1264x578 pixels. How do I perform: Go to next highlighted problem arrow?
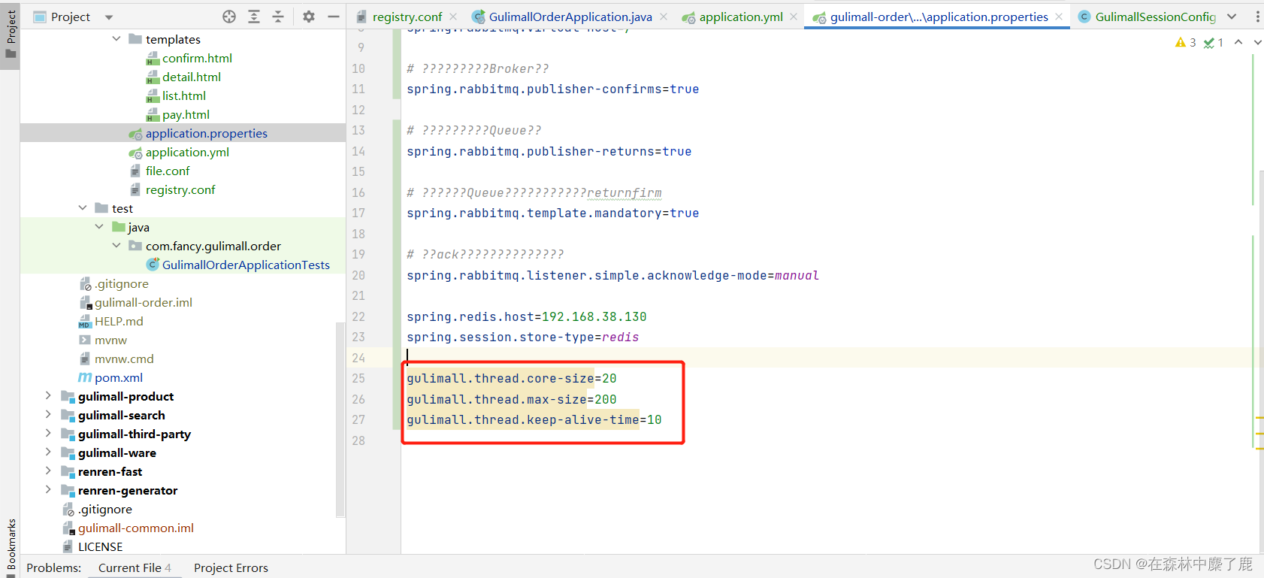[1257, 42]
